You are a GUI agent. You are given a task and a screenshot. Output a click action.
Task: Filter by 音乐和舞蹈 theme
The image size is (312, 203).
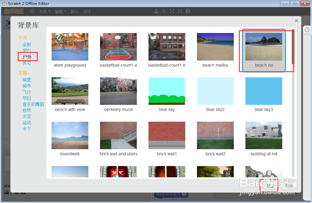coord(33,104)
